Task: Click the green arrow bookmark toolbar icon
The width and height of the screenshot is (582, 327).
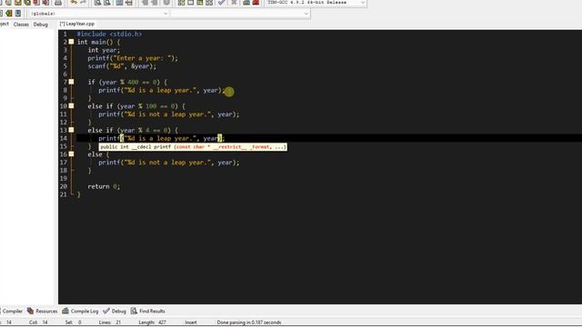Action: (x=8, y=14)
